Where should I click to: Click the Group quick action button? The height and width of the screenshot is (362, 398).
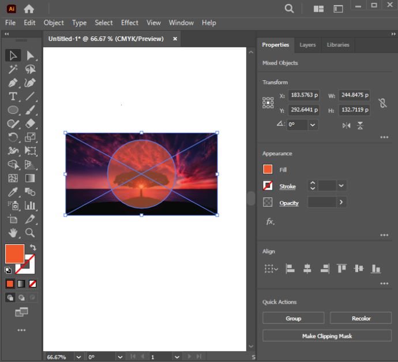294,318
